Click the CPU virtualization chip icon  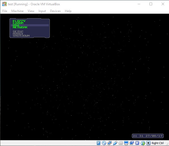coord(137,143)
